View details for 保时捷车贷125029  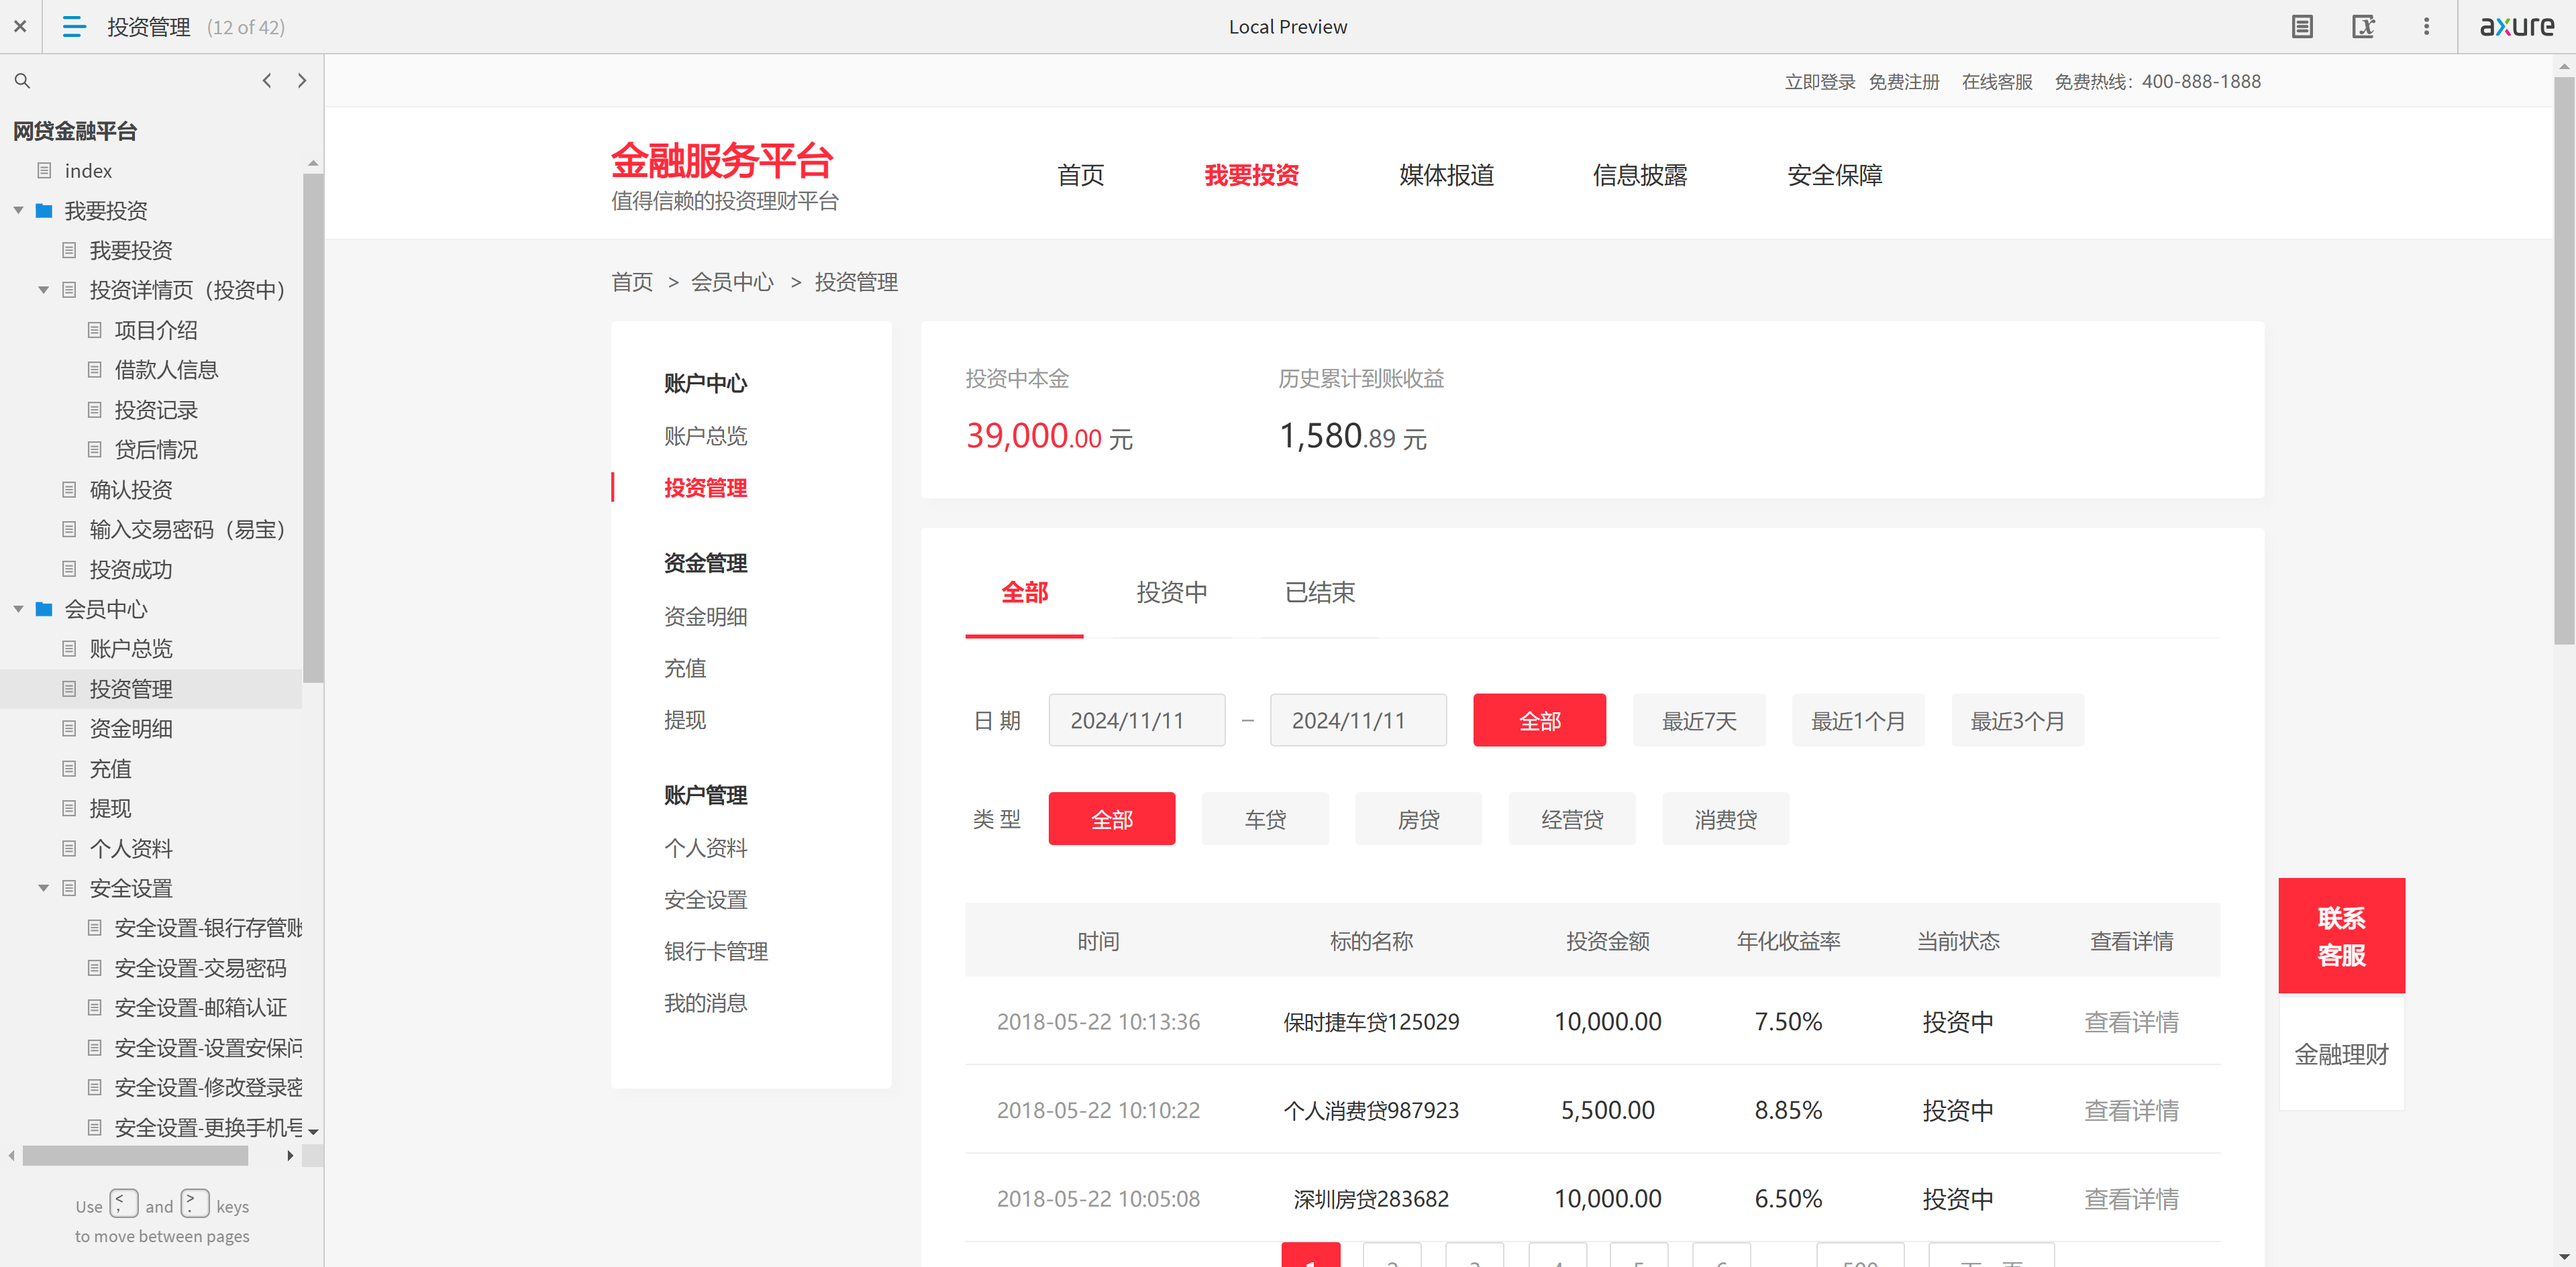pyautogui.click(x=2131, y=1022)
